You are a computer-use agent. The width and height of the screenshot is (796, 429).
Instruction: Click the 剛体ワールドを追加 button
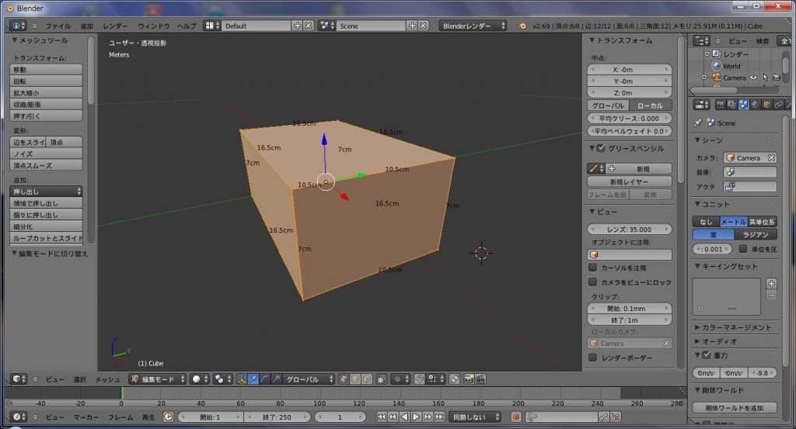pyautogui.click(x=735, y=408)
